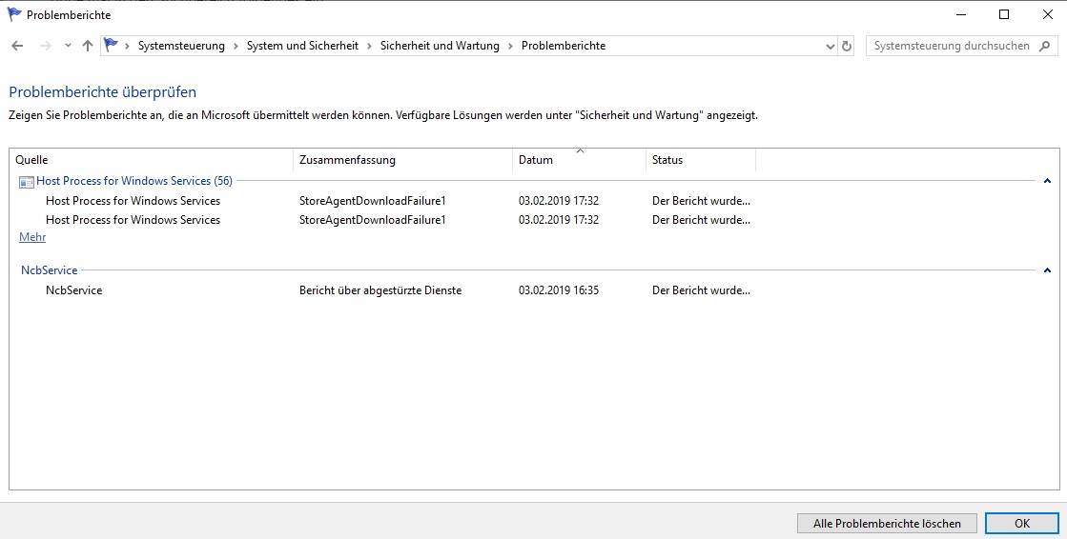Image resolution: width=1067 pixels, height=539 pixels.
Task: Collapse the Host Process for Windows Services group
Action: (x=1047, y=181)
